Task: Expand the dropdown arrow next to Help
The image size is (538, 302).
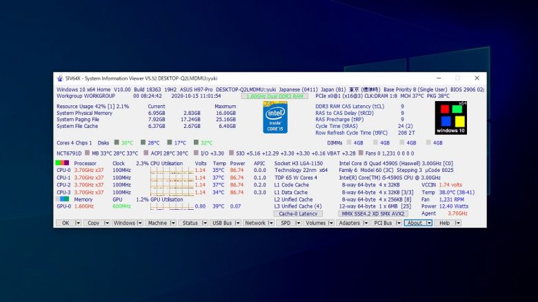Action: coord(458,223)
